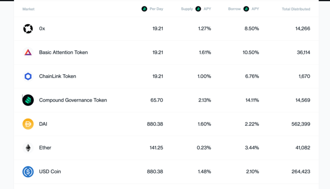330x189 pixels.
Task: Open the ChainLink Token market
Action: tap(58, 76)
